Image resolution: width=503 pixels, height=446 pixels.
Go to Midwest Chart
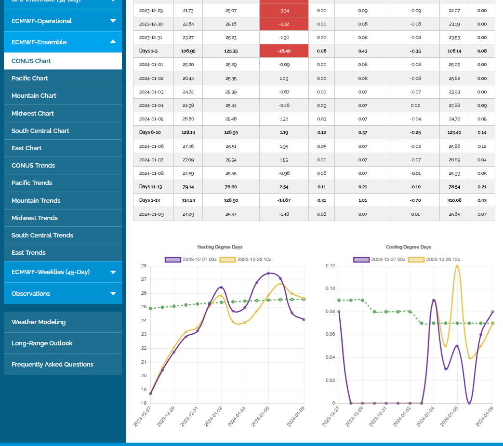point(33,113)
